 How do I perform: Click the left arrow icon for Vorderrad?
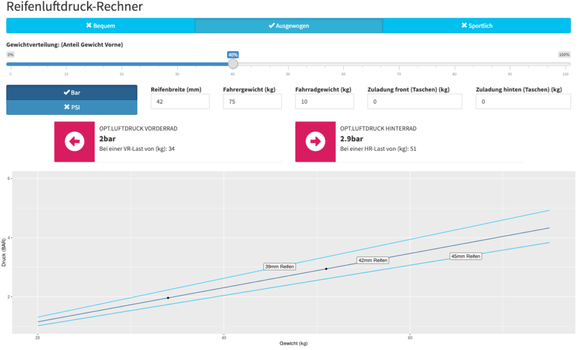tap(75, 141)
